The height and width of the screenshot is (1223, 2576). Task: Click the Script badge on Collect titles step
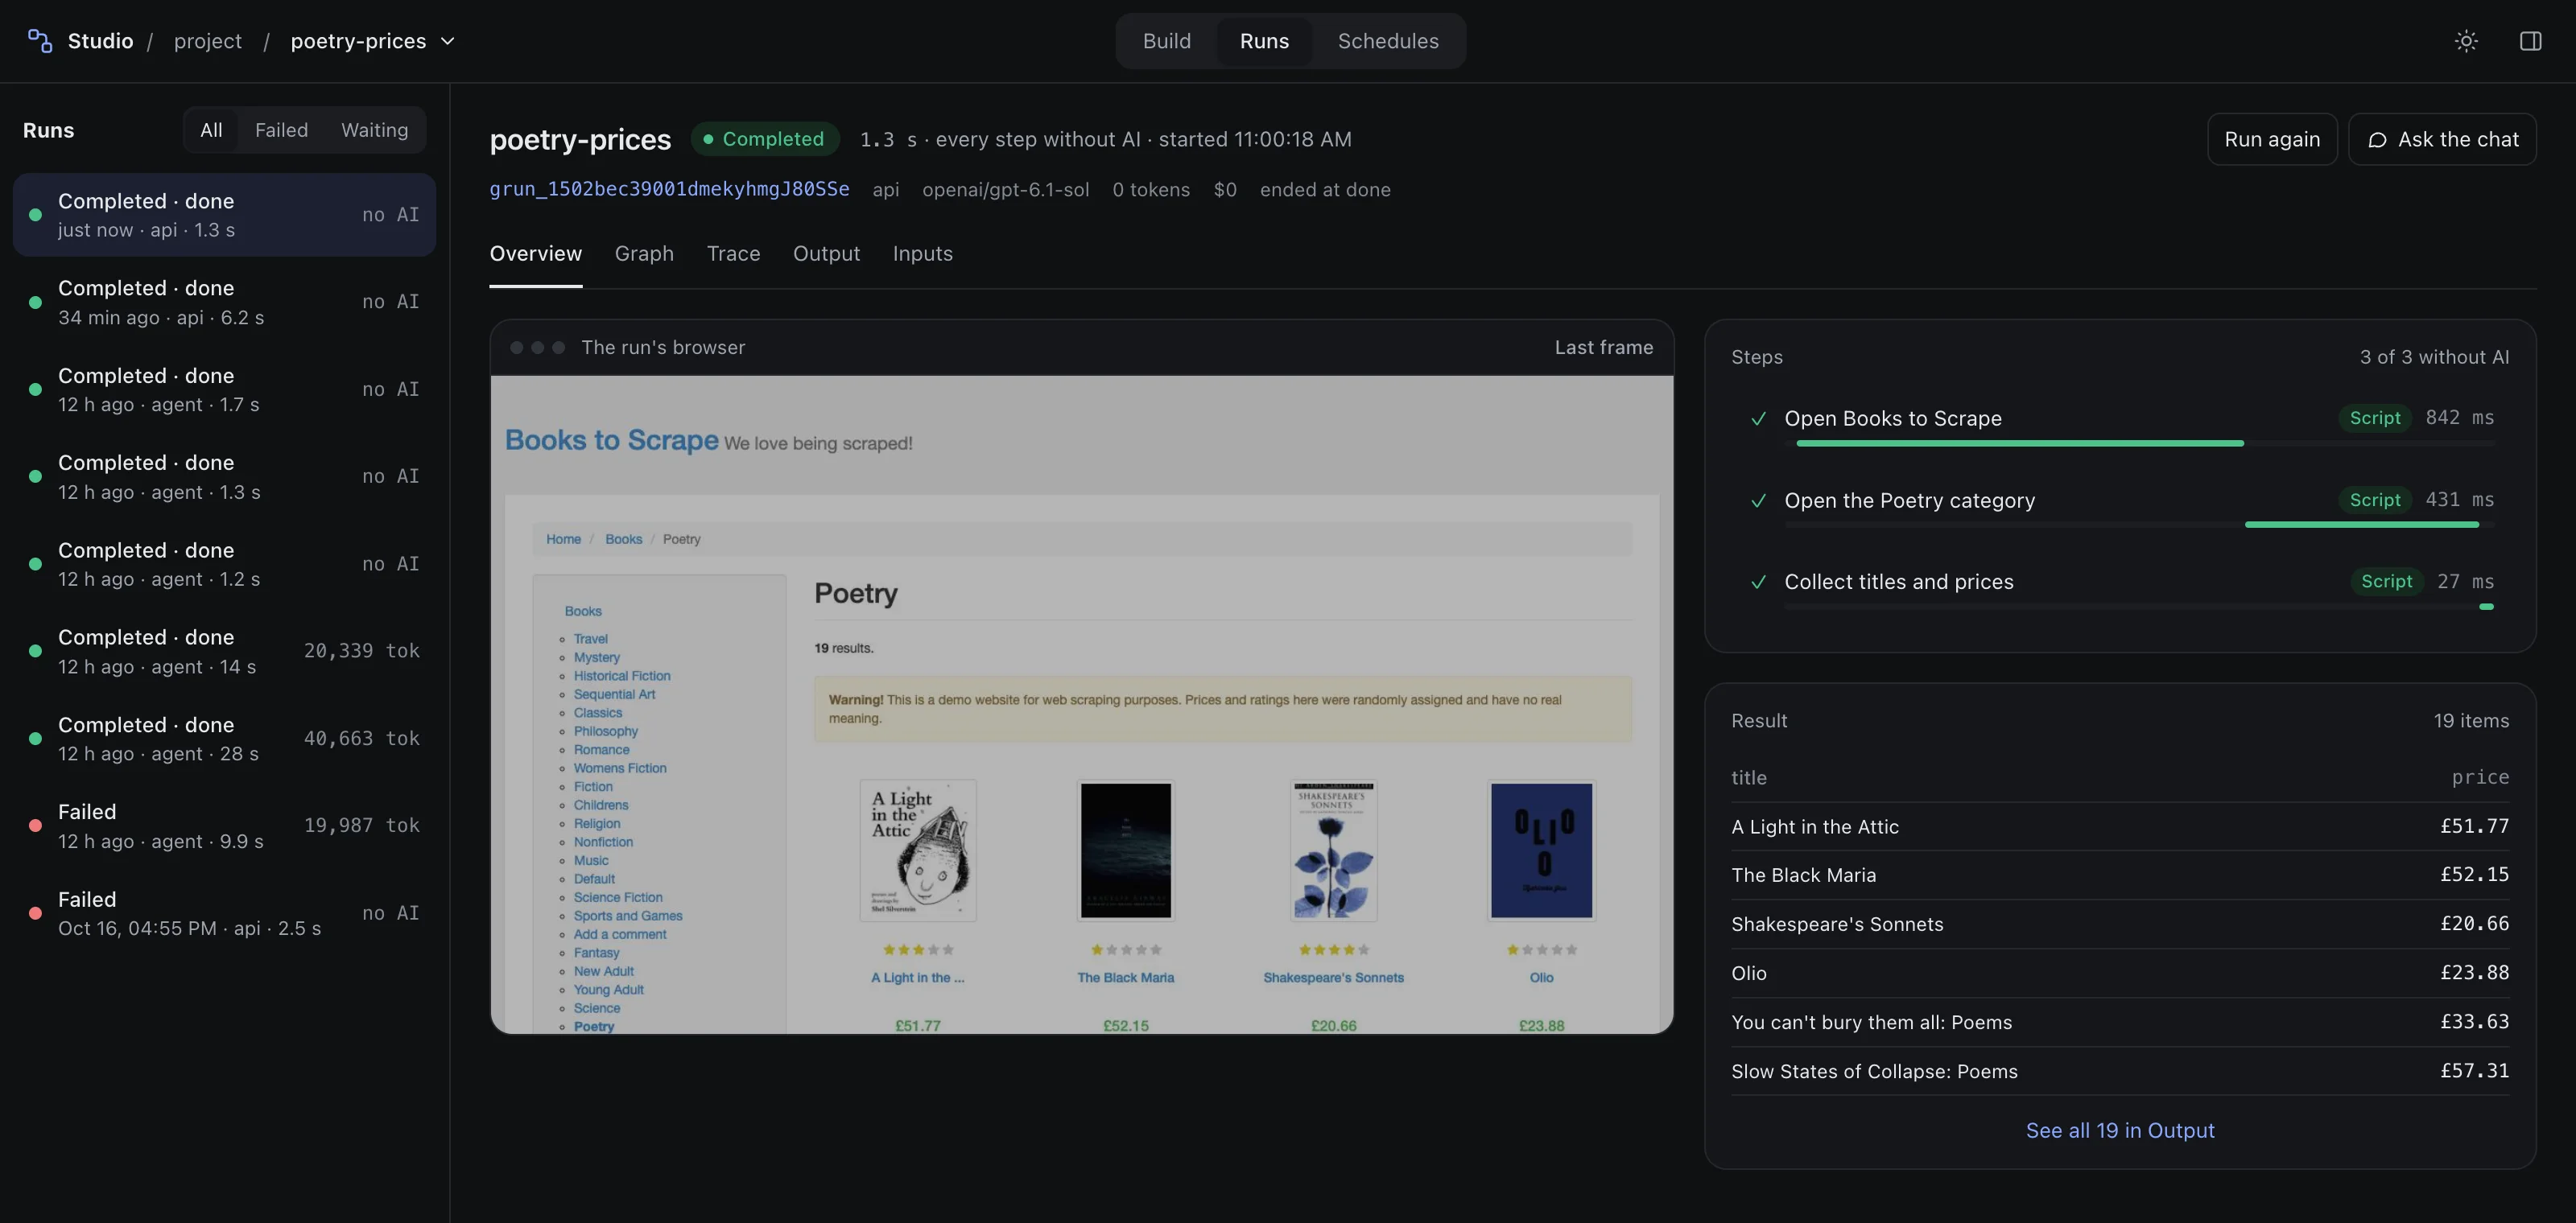[x=2386, y=582]
